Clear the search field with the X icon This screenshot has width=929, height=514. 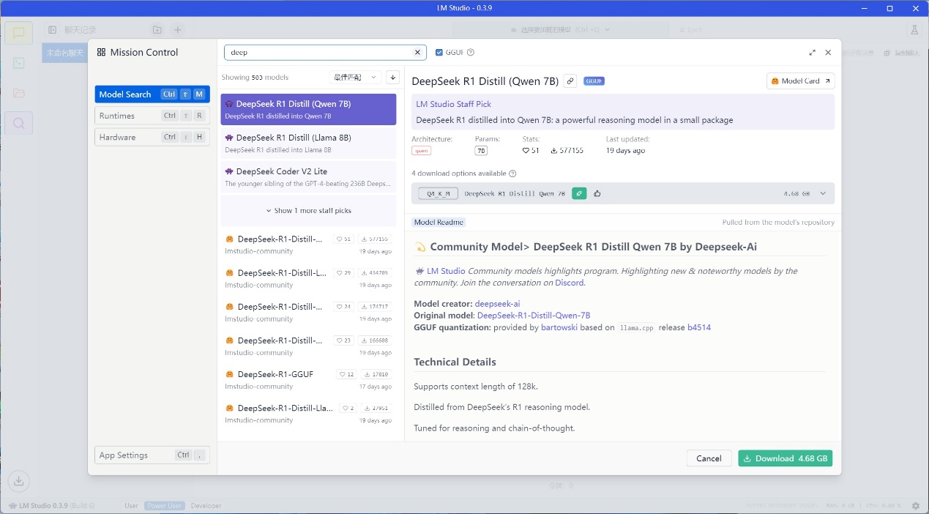(417, 53)
